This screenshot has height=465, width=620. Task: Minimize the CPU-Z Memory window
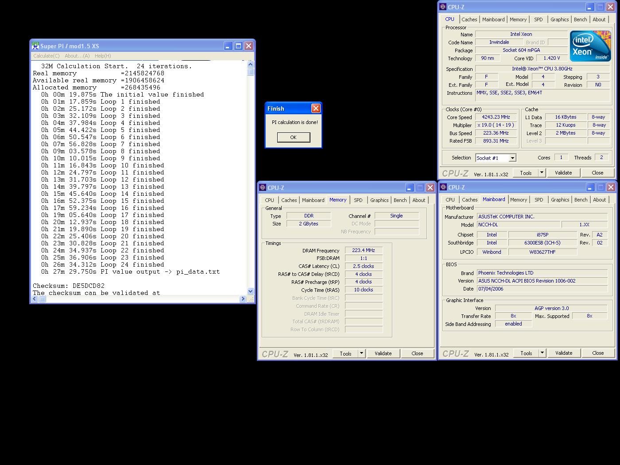point(409,187)
